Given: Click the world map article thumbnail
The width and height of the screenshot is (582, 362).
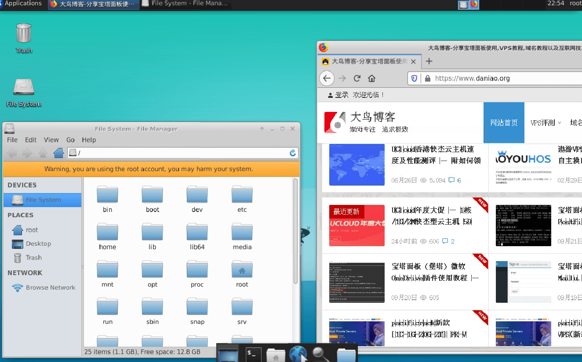Looking at the screenshot, I should [357, 165].
